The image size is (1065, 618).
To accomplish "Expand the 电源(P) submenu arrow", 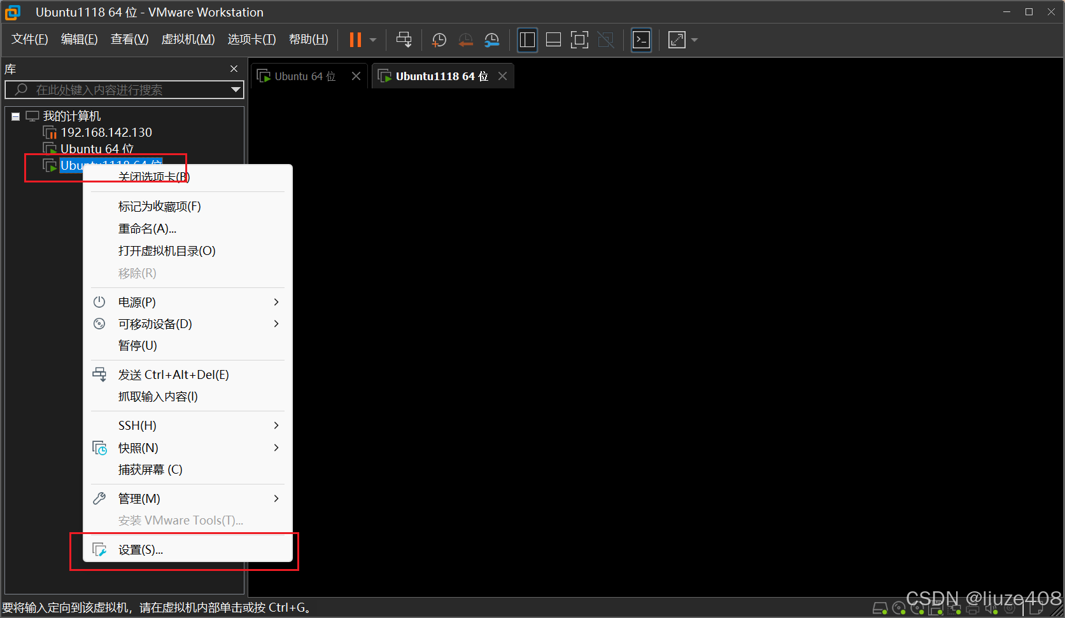I will click(x=276, y=302).
